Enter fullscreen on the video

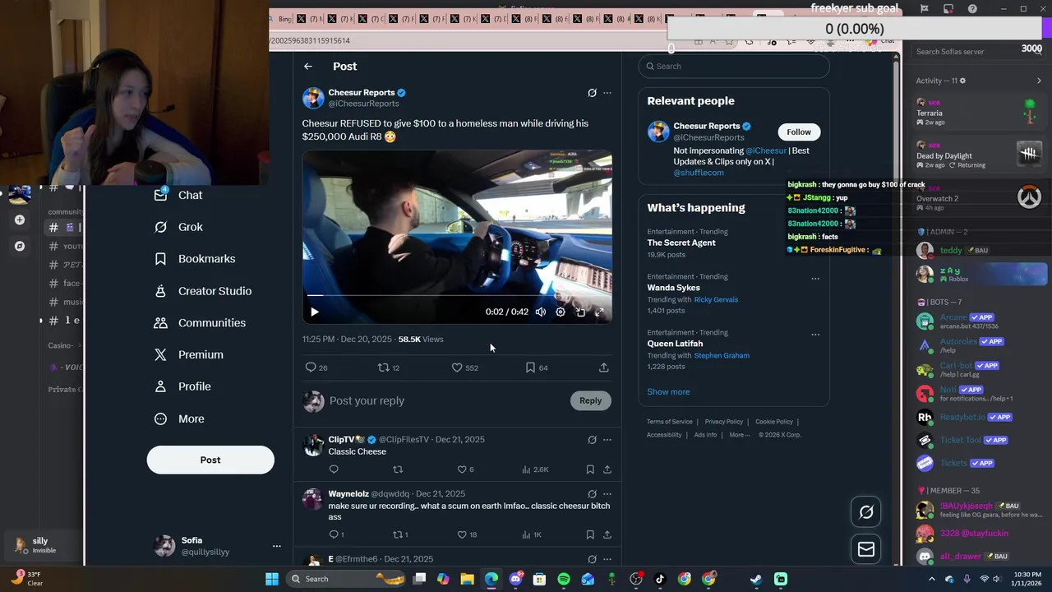pos(599,312)
